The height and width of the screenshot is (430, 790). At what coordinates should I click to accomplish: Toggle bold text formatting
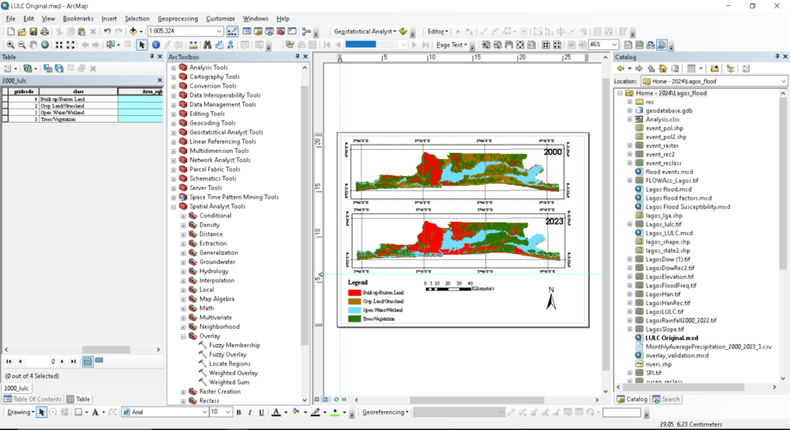coord(238,412)
